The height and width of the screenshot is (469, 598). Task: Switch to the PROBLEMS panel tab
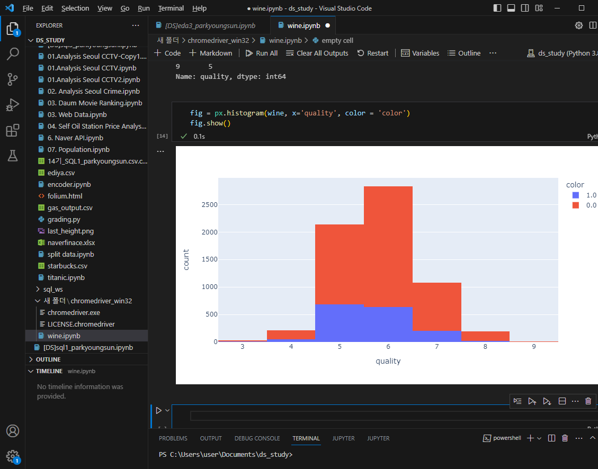173,438
